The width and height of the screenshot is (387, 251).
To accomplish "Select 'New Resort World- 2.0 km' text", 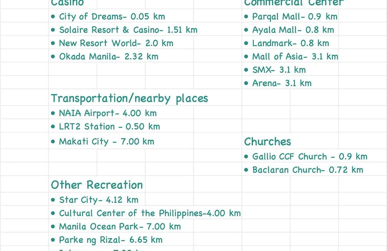I will 116,43.
